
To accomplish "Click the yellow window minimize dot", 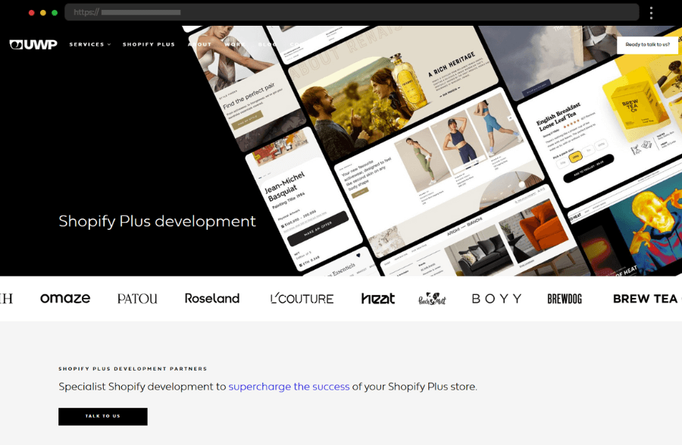I will (43, 13).
